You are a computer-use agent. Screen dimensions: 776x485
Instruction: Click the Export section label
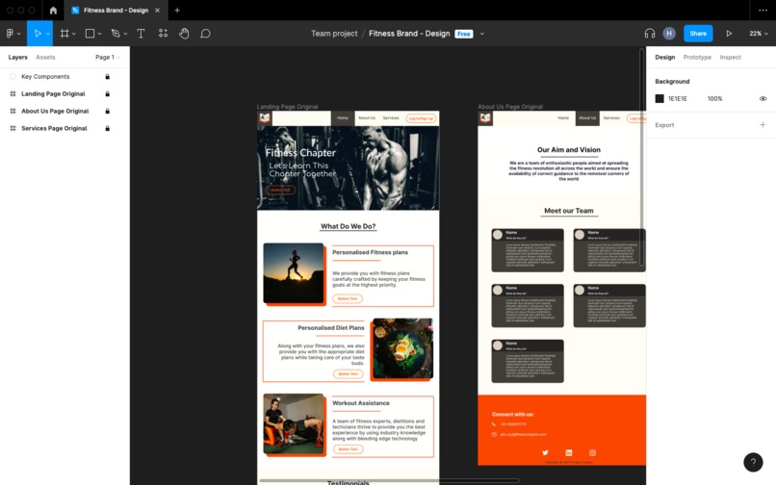(x=664, y=125)
